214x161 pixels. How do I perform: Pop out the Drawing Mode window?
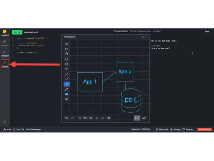[x=143, y=37]
